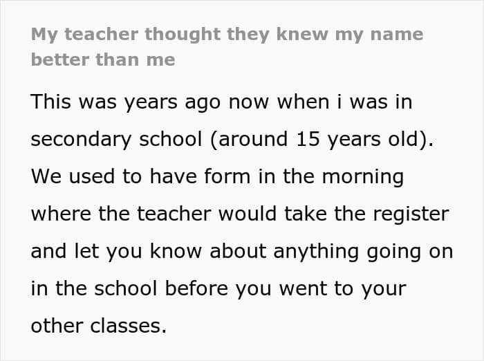Click "better than me" in the heading

[x=103, y=59]
